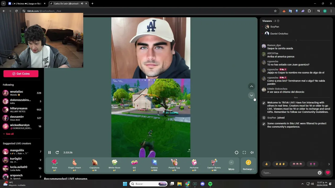Open Windows Start menu
This screenshot has width=335, height=188.
tap(125, 184)
